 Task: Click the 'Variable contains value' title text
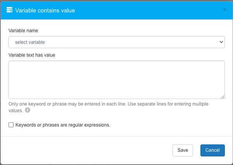tap(45, 10)
